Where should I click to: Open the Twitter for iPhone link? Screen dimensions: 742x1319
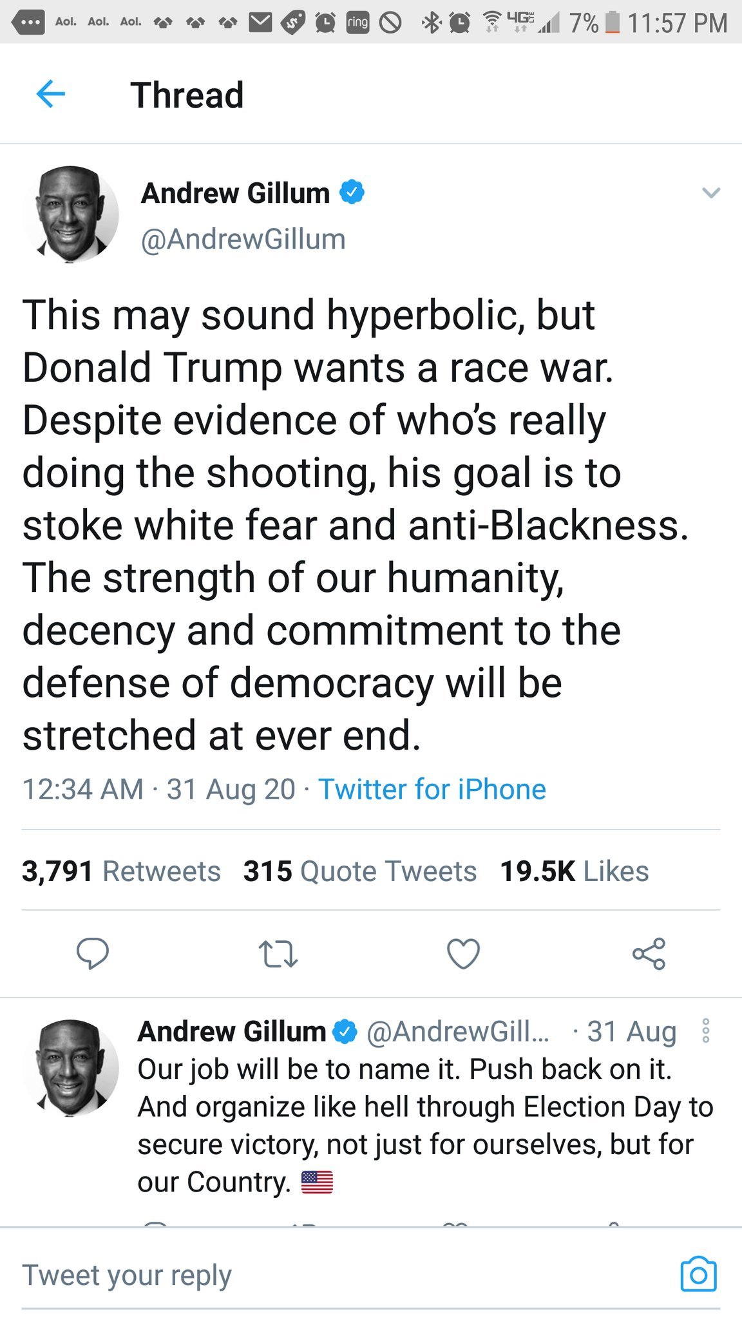coord(432,789)
